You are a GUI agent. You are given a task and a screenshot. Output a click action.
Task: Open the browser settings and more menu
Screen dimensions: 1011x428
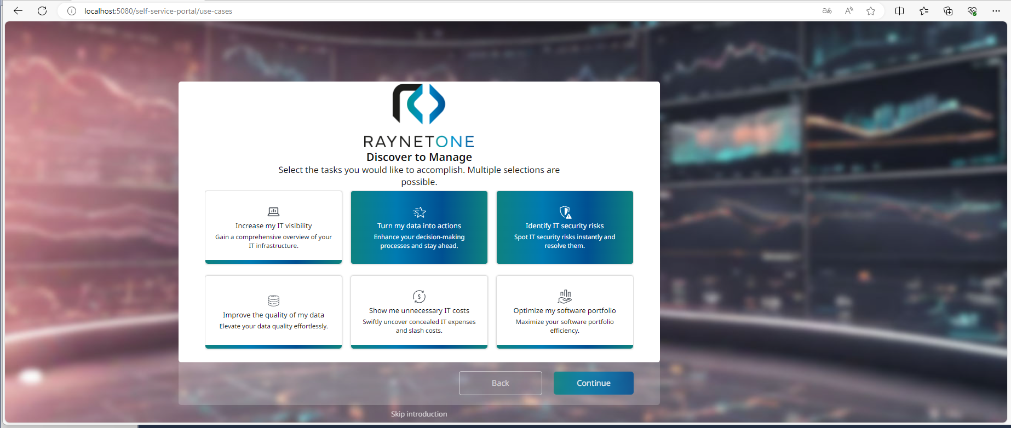[x=996, y=11]
